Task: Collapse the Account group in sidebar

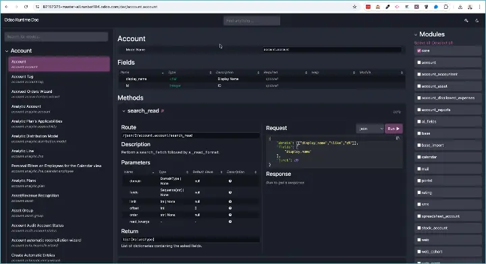Action: [x=7, y=51]
